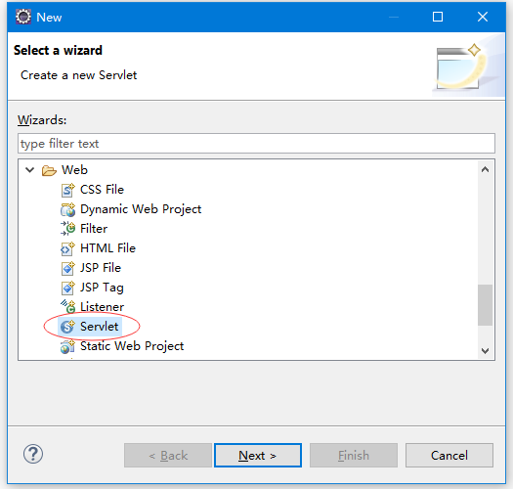Image resolution: width=513 pixels, height=489 pixels.
Task: Click the wizard list scrollbar thumb
Action: point(485,305)
